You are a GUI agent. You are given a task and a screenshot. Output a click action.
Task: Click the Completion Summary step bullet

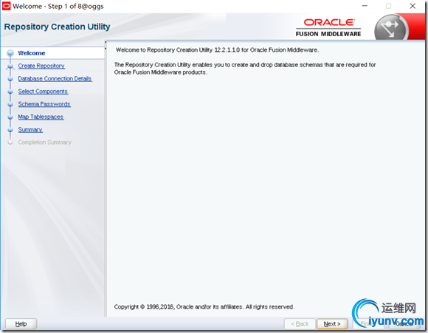click(10, 143)
